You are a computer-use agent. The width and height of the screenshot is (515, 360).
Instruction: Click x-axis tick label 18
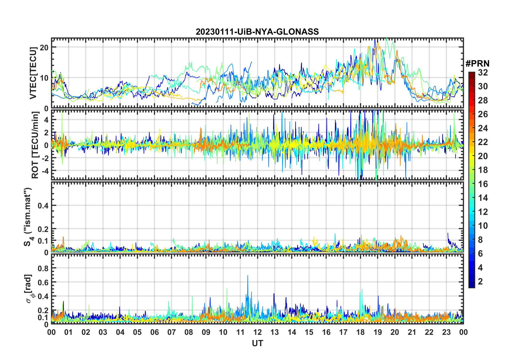pos(360,332)
